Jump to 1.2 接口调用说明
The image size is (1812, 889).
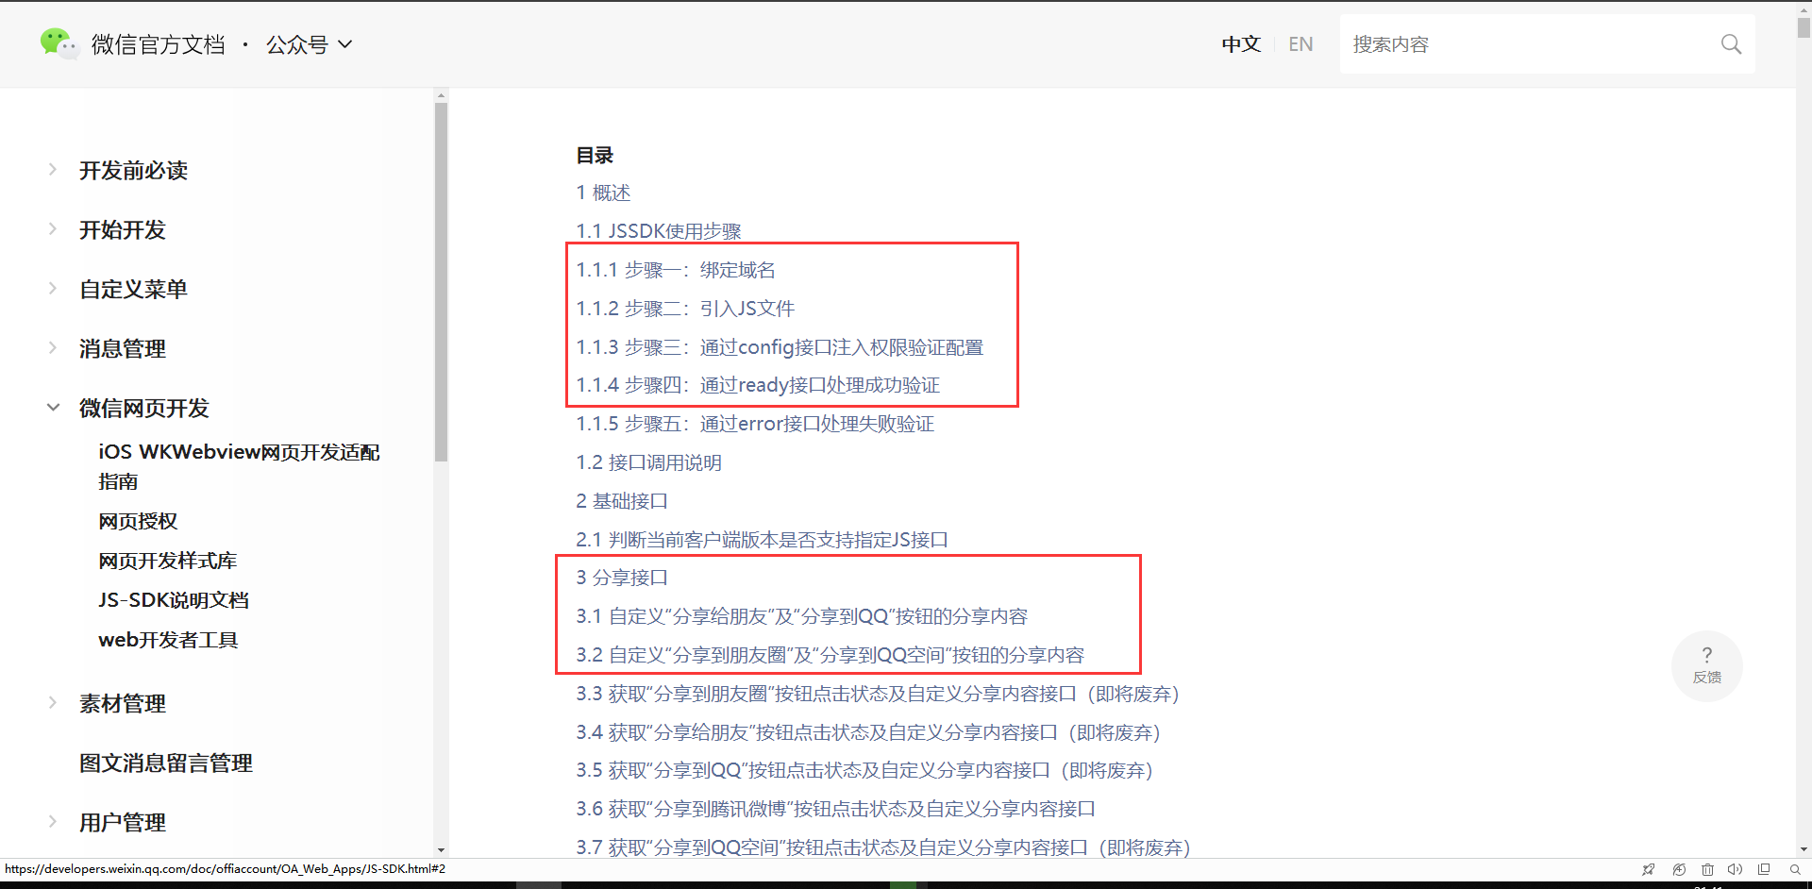coord(648,463)
